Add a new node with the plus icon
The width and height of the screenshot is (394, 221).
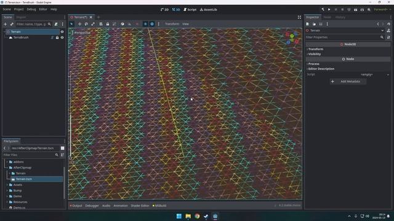pyautogui.click(x=6, y=24)
